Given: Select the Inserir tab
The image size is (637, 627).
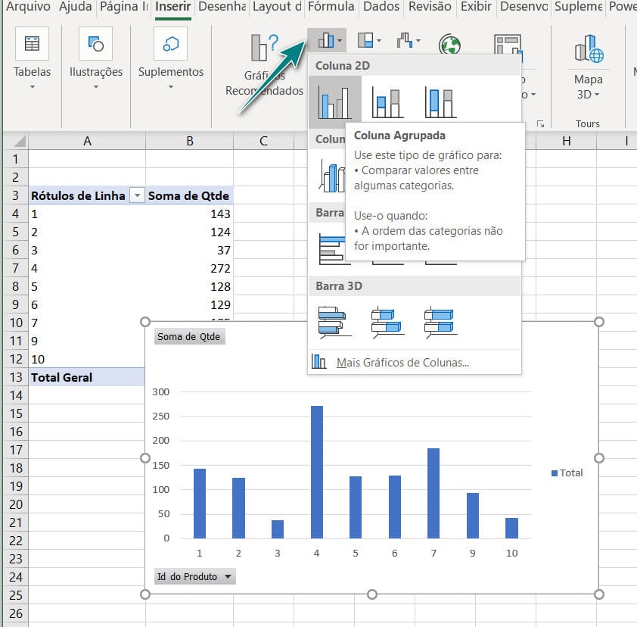Looking at the screenshot, I should (172, 7).
